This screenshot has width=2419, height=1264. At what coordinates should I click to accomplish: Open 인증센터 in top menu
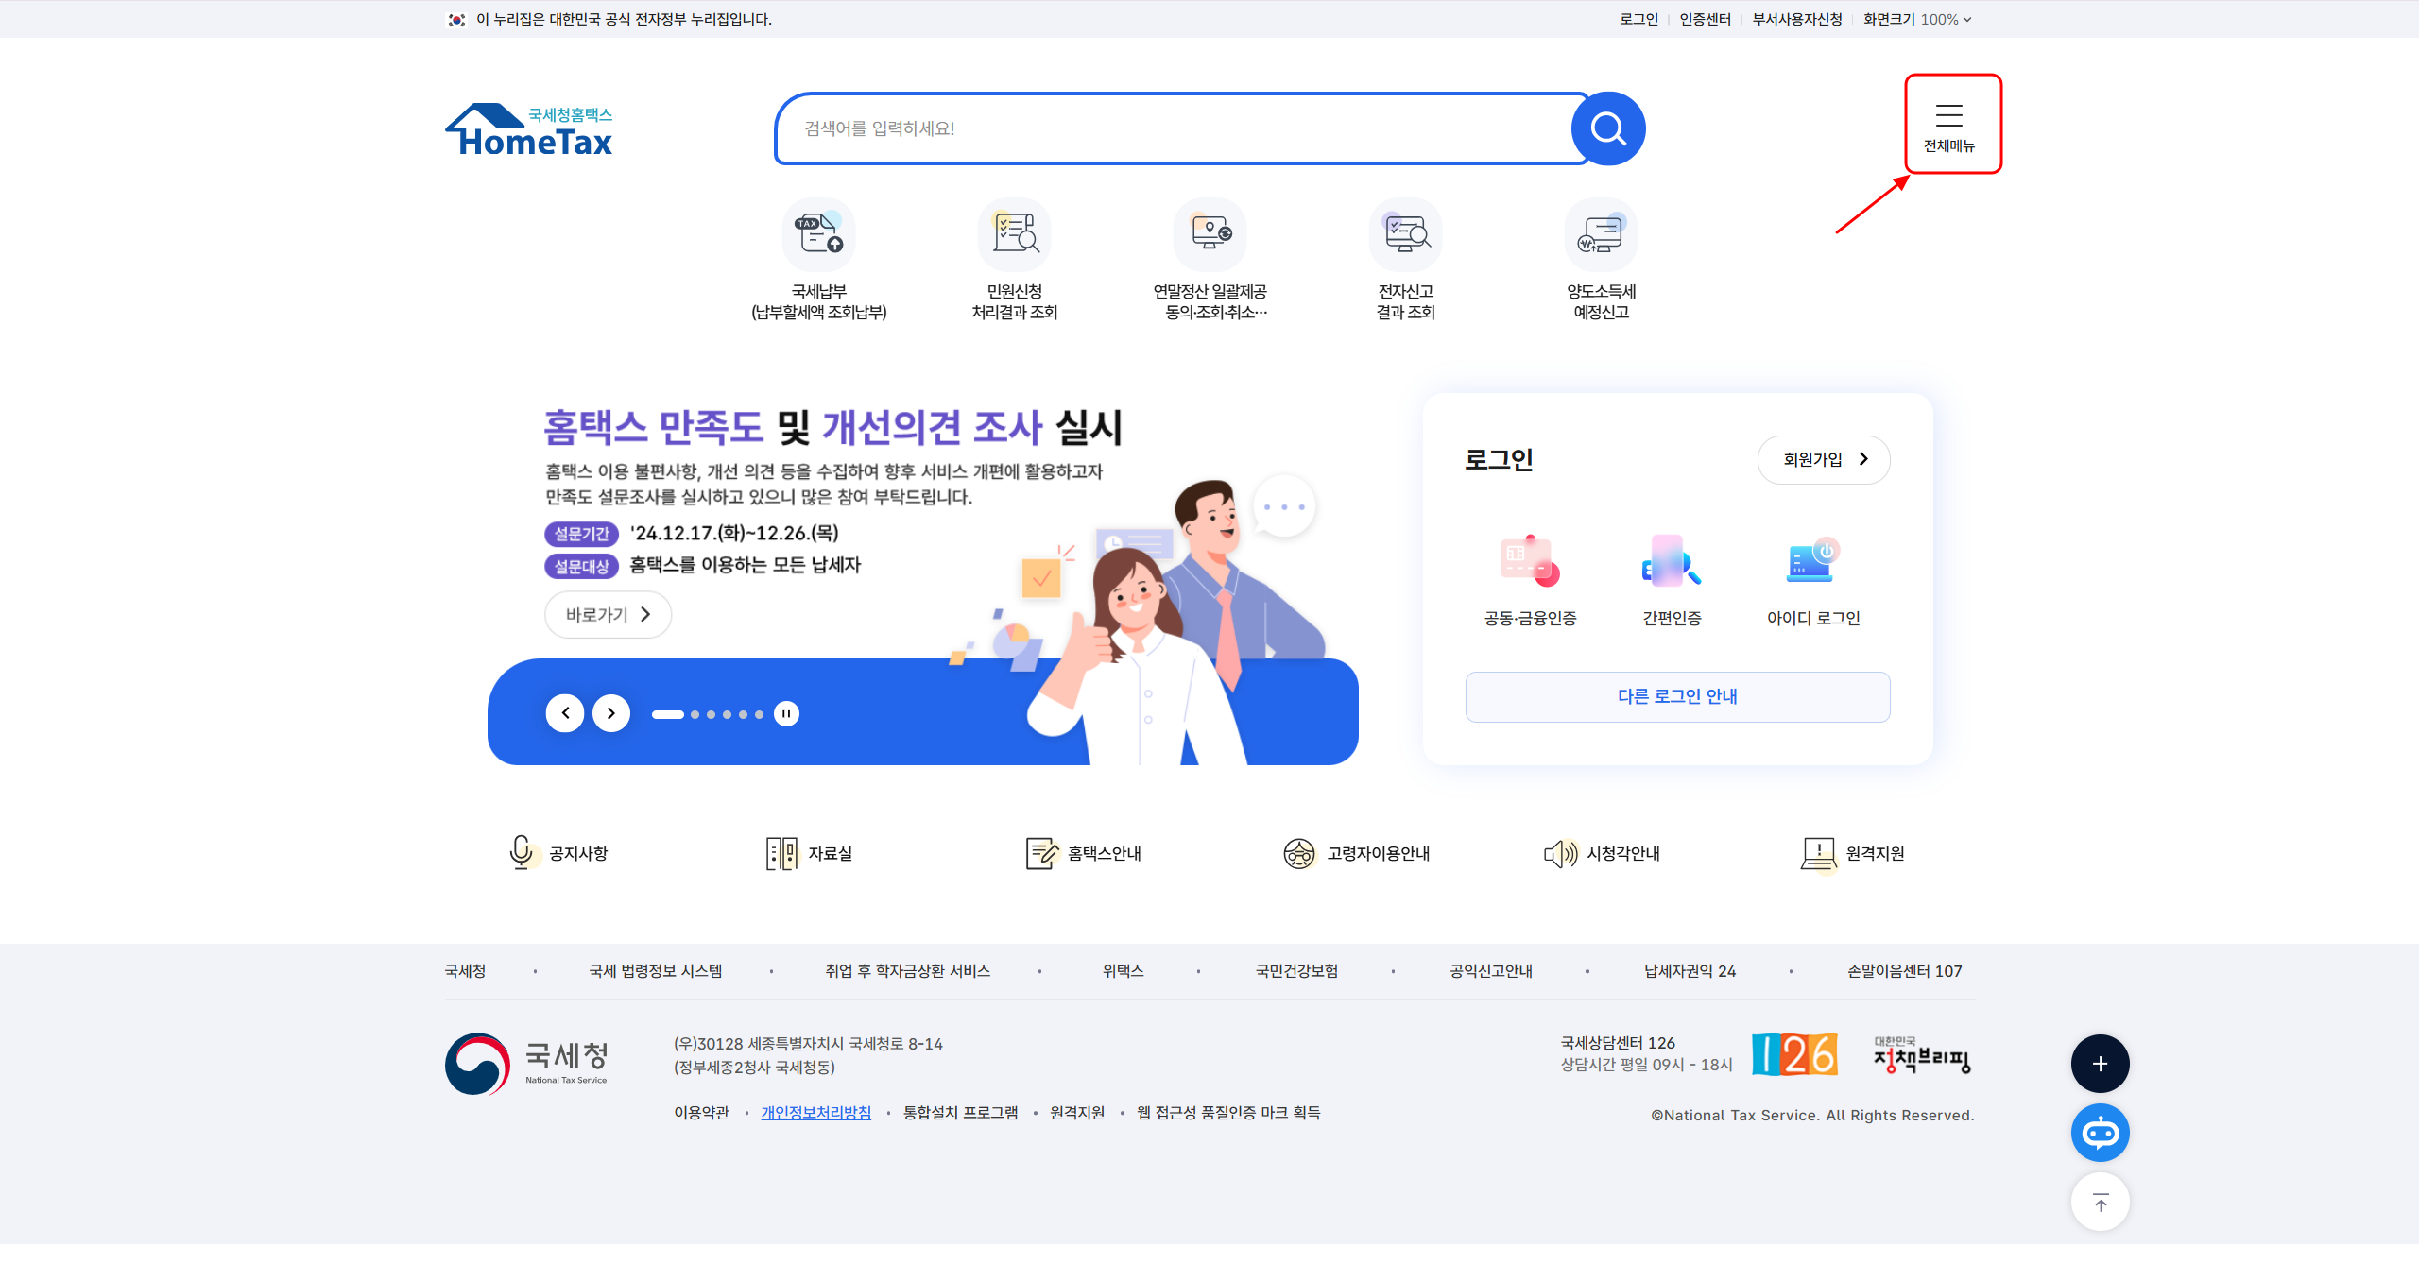tap(1705, 19)
